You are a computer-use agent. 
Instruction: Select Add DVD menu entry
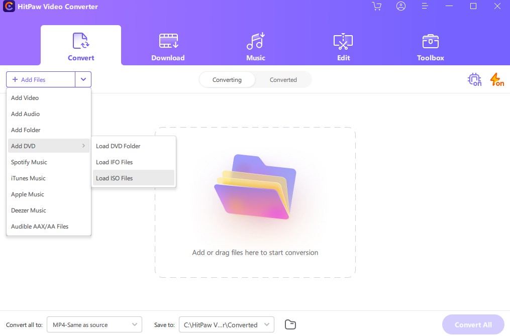(x=49, y=146)
